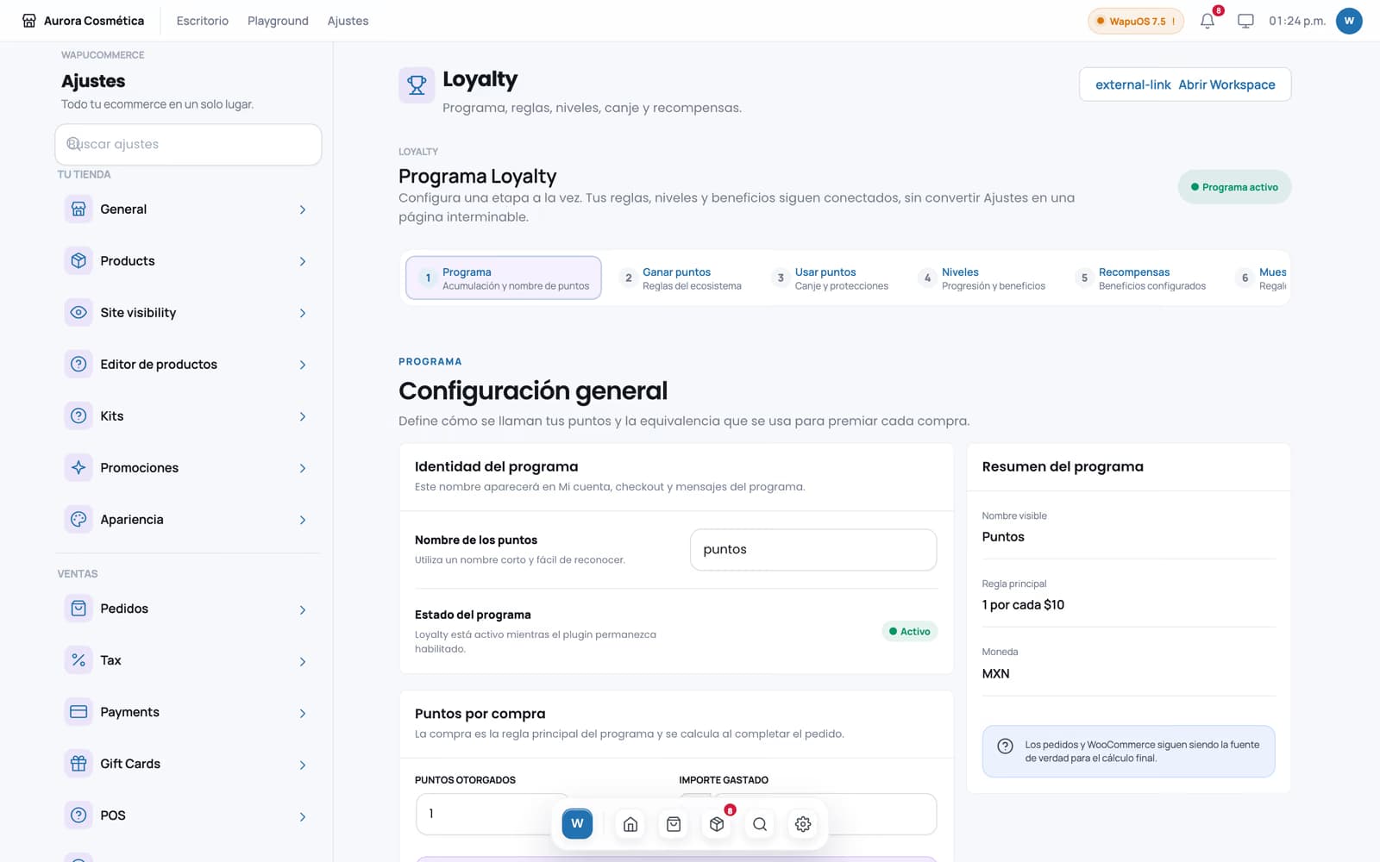Expand the General chevron

coord(303,209)
